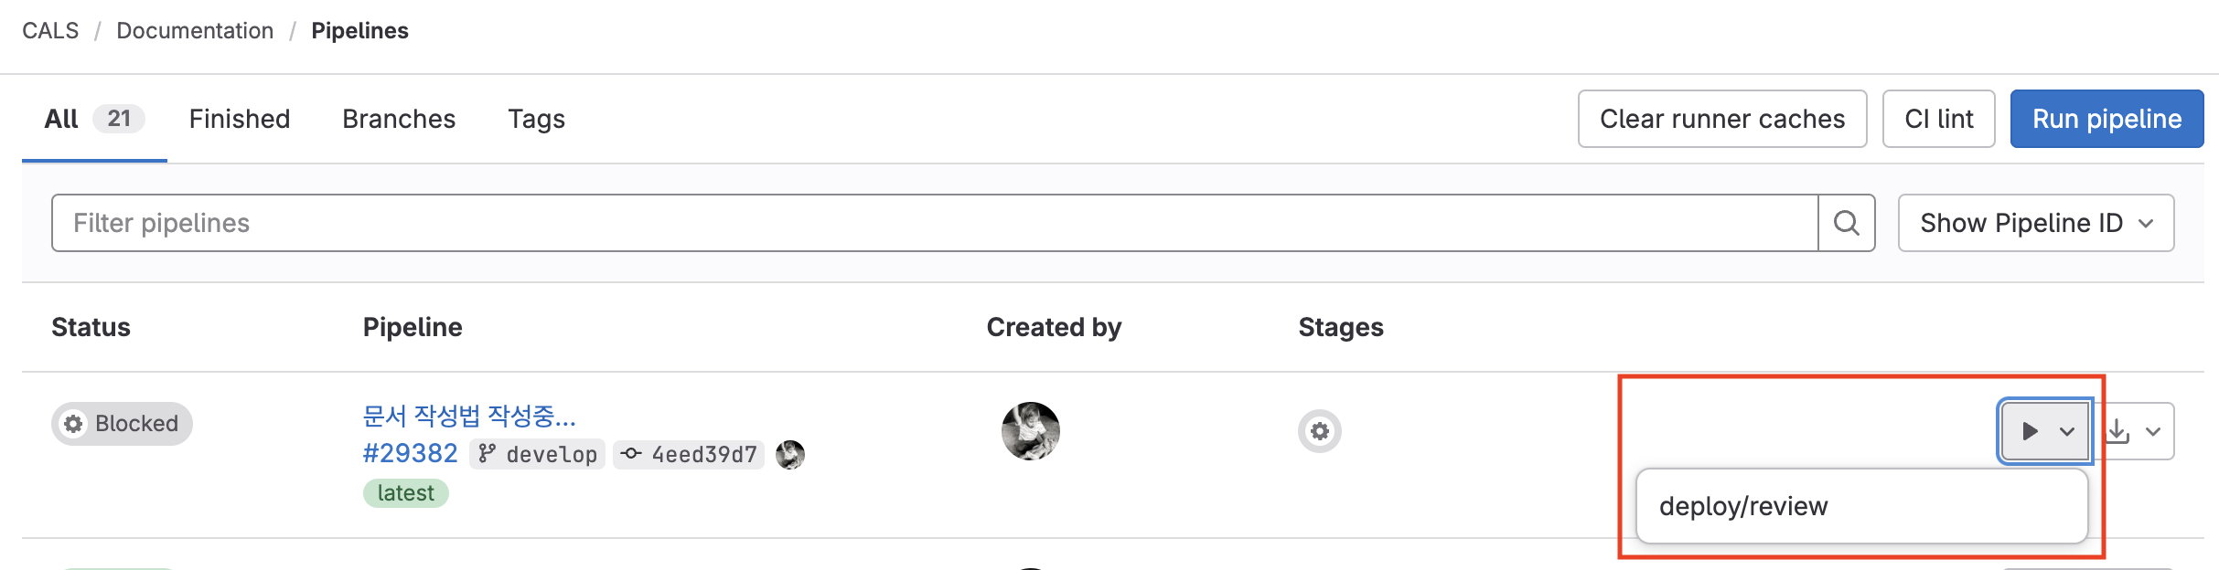Viewport: 2219px width, 570px height.
Task: Click Clear runner caches button
Action: pyautogui.click(x=1721, y=119)
